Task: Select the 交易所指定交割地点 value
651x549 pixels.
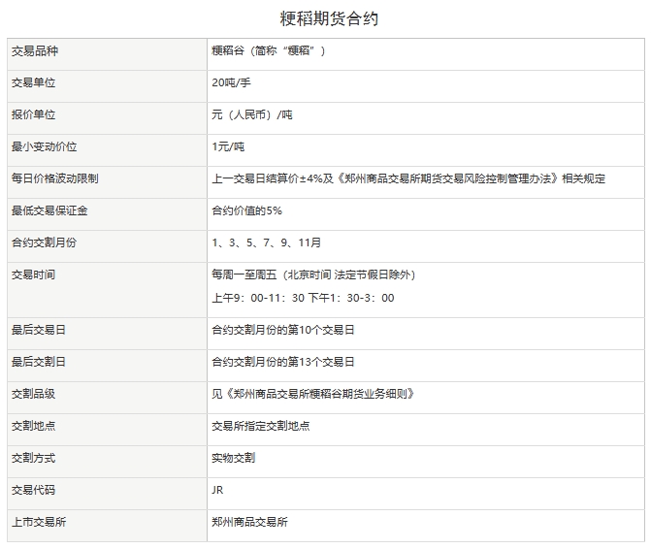Action: tap(260, 426)
